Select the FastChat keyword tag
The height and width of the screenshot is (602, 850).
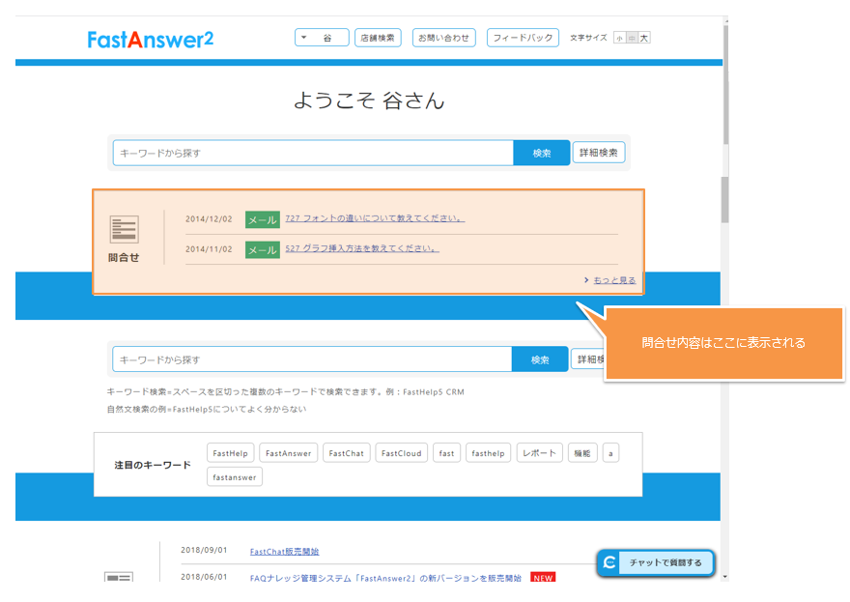coord(346,453)
